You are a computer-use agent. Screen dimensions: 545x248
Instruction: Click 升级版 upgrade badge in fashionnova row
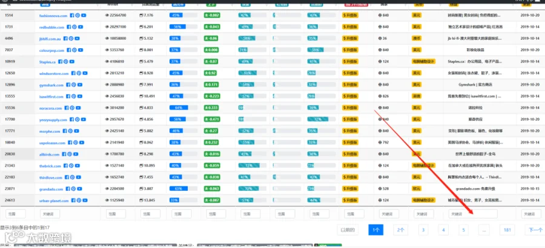[x=351, y=15]
